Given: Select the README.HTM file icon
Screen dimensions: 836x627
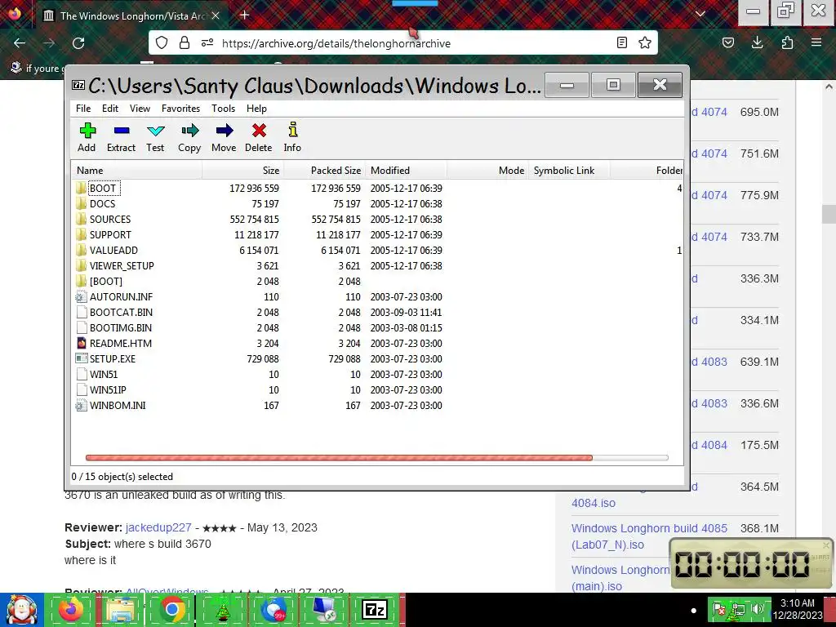Looking at the screenshot, I should (81, 344).
